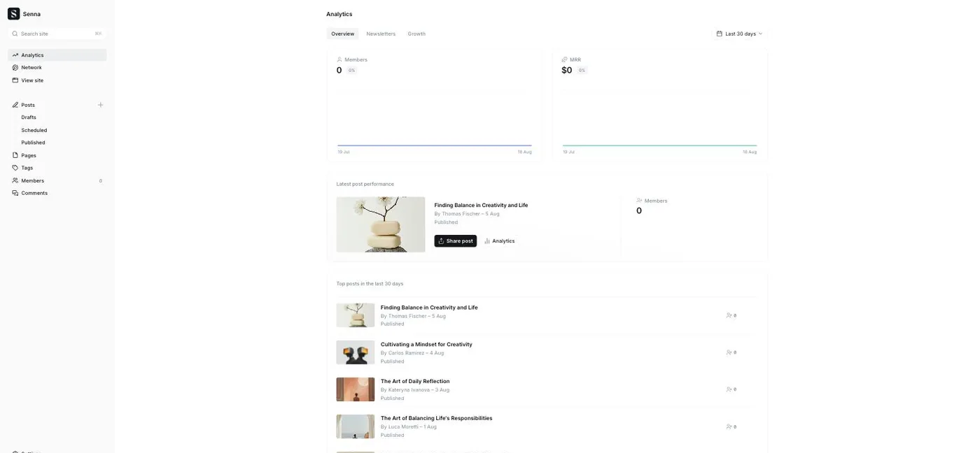Click the Analytics chart icon in sidebar
Image resolution: width=980 pixels, height=453 pixels.
[x=15, y=55]
